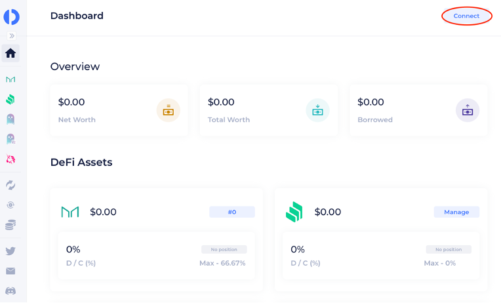The width and height of the screenshot is (501, 303).
Task: Open the refresh arrows sidebar icon
Action: pos(10,185)
